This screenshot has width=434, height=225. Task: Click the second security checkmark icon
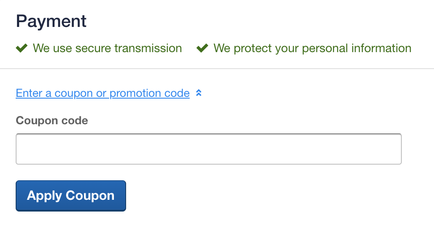[x=202, y=48]
